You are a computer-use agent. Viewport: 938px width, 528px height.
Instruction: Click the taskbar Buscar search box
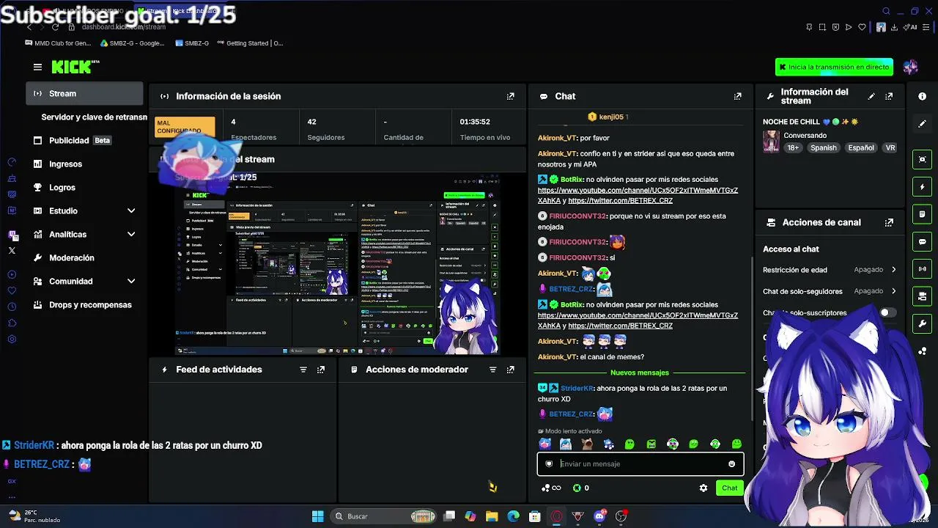pos(383,516)
